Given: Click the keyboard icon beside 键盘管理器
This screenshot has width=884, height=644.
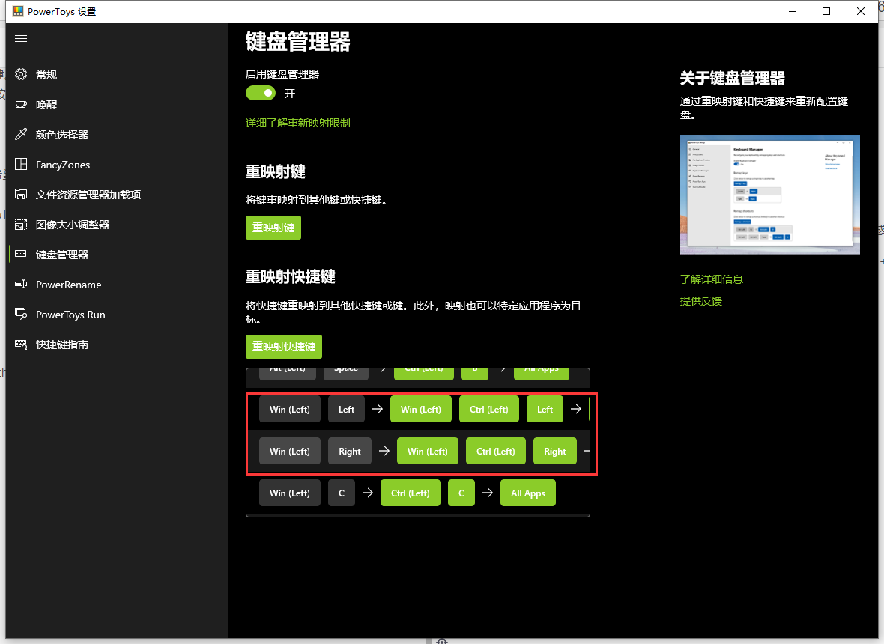Looking at the screenshot, I should 21,254.
